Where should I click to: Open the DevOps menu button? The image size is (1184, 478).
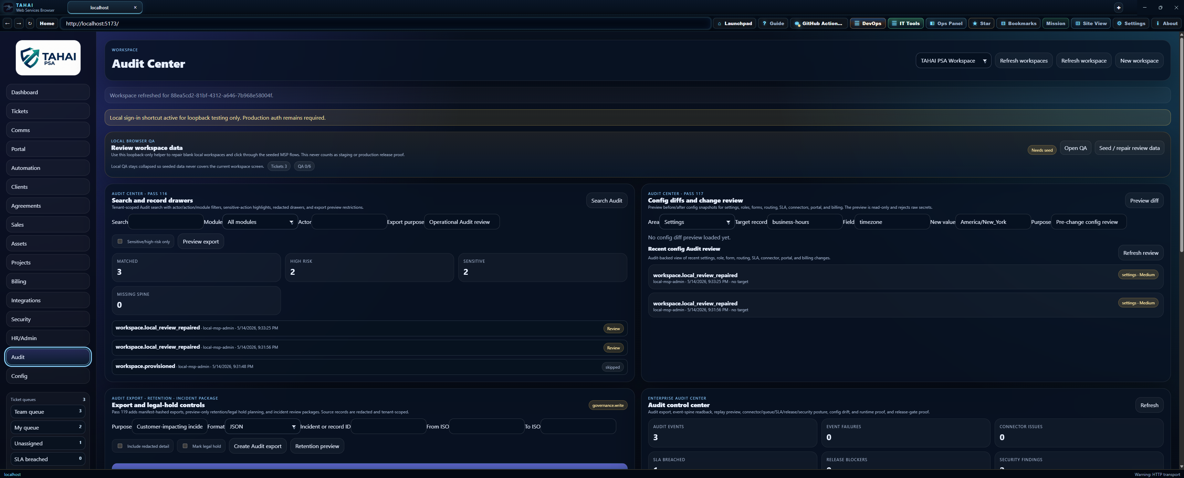[x=868, y=23]
